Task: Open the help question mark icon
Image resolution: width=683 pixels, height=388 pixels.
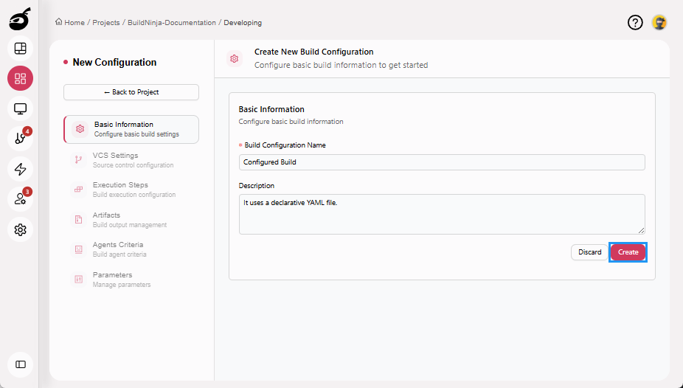Action: point(635,22)
